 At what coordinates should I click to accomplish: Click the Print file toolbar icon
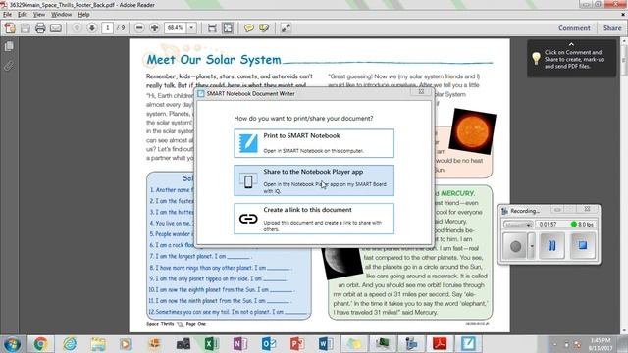(40, 28)
